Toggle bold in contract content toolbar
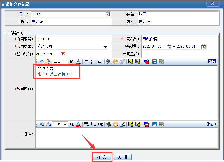Image resolution: width=224 pixels, height=162 pixels. pyautogui.click(x=71, y=62)
